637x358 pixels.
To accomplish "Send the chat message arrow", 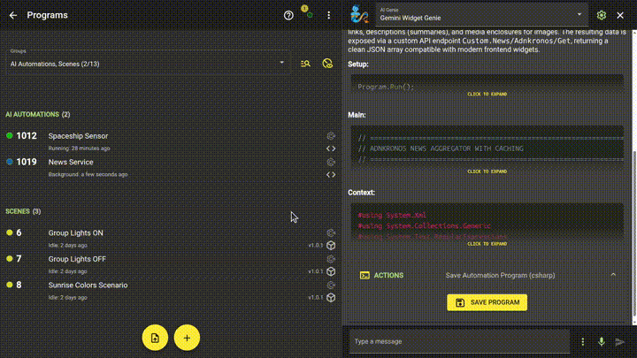I will (619, 342).
